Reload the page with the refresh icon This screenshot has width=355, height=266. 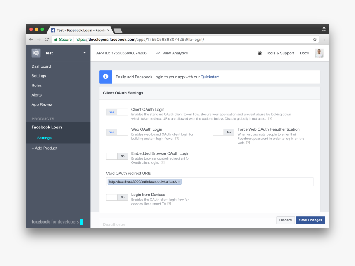coord(47,39)
